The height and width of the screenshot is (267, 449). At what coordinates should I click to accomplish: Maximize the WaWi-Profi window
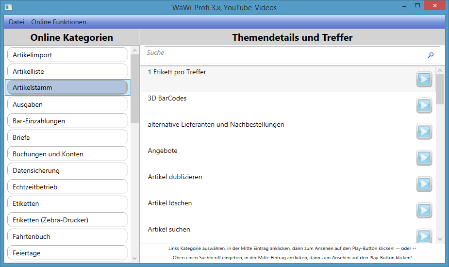coord(417,6)
